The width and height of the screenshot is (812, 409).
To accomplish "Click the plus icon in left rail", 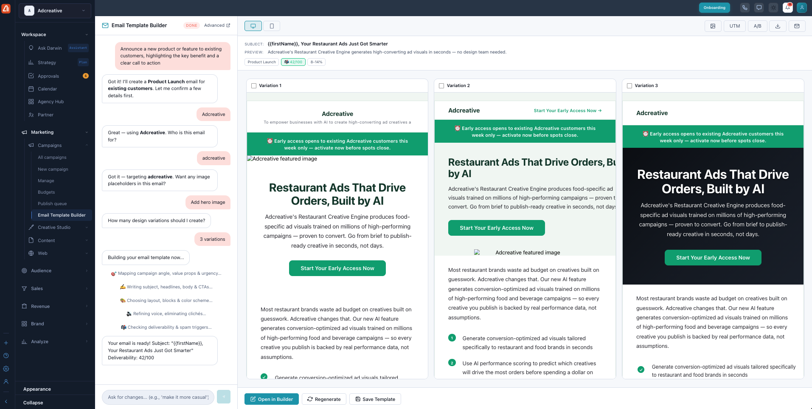I will [6, 343].
